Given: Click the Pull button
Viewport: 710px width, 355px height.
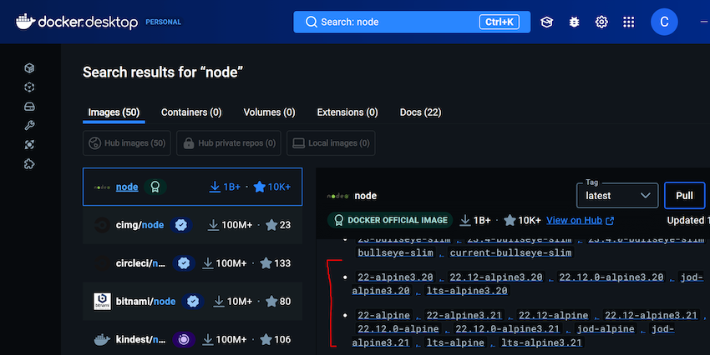Looking at the screenshot, I should click(684, 196).
